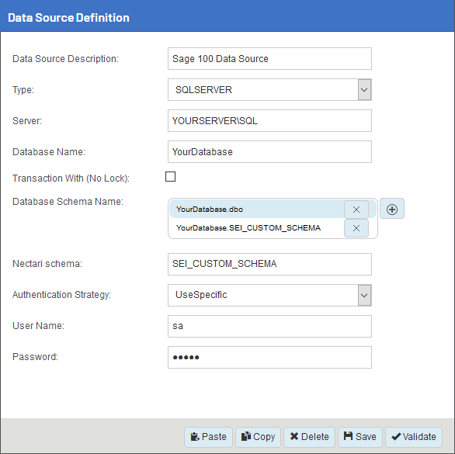This screenshot has height=454, width=455.
Task: Copy the data source definition
Action: pos(258,437)
